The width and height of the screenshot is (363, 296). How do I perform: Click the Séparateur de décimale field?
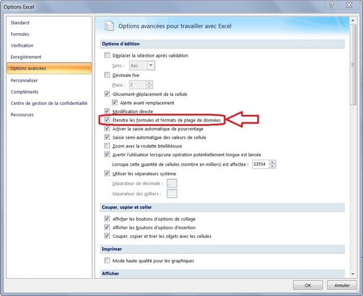point(172,183)
